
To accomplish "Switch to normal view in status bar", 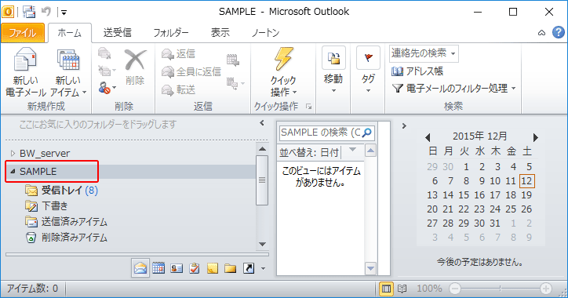I will (386, 289).
